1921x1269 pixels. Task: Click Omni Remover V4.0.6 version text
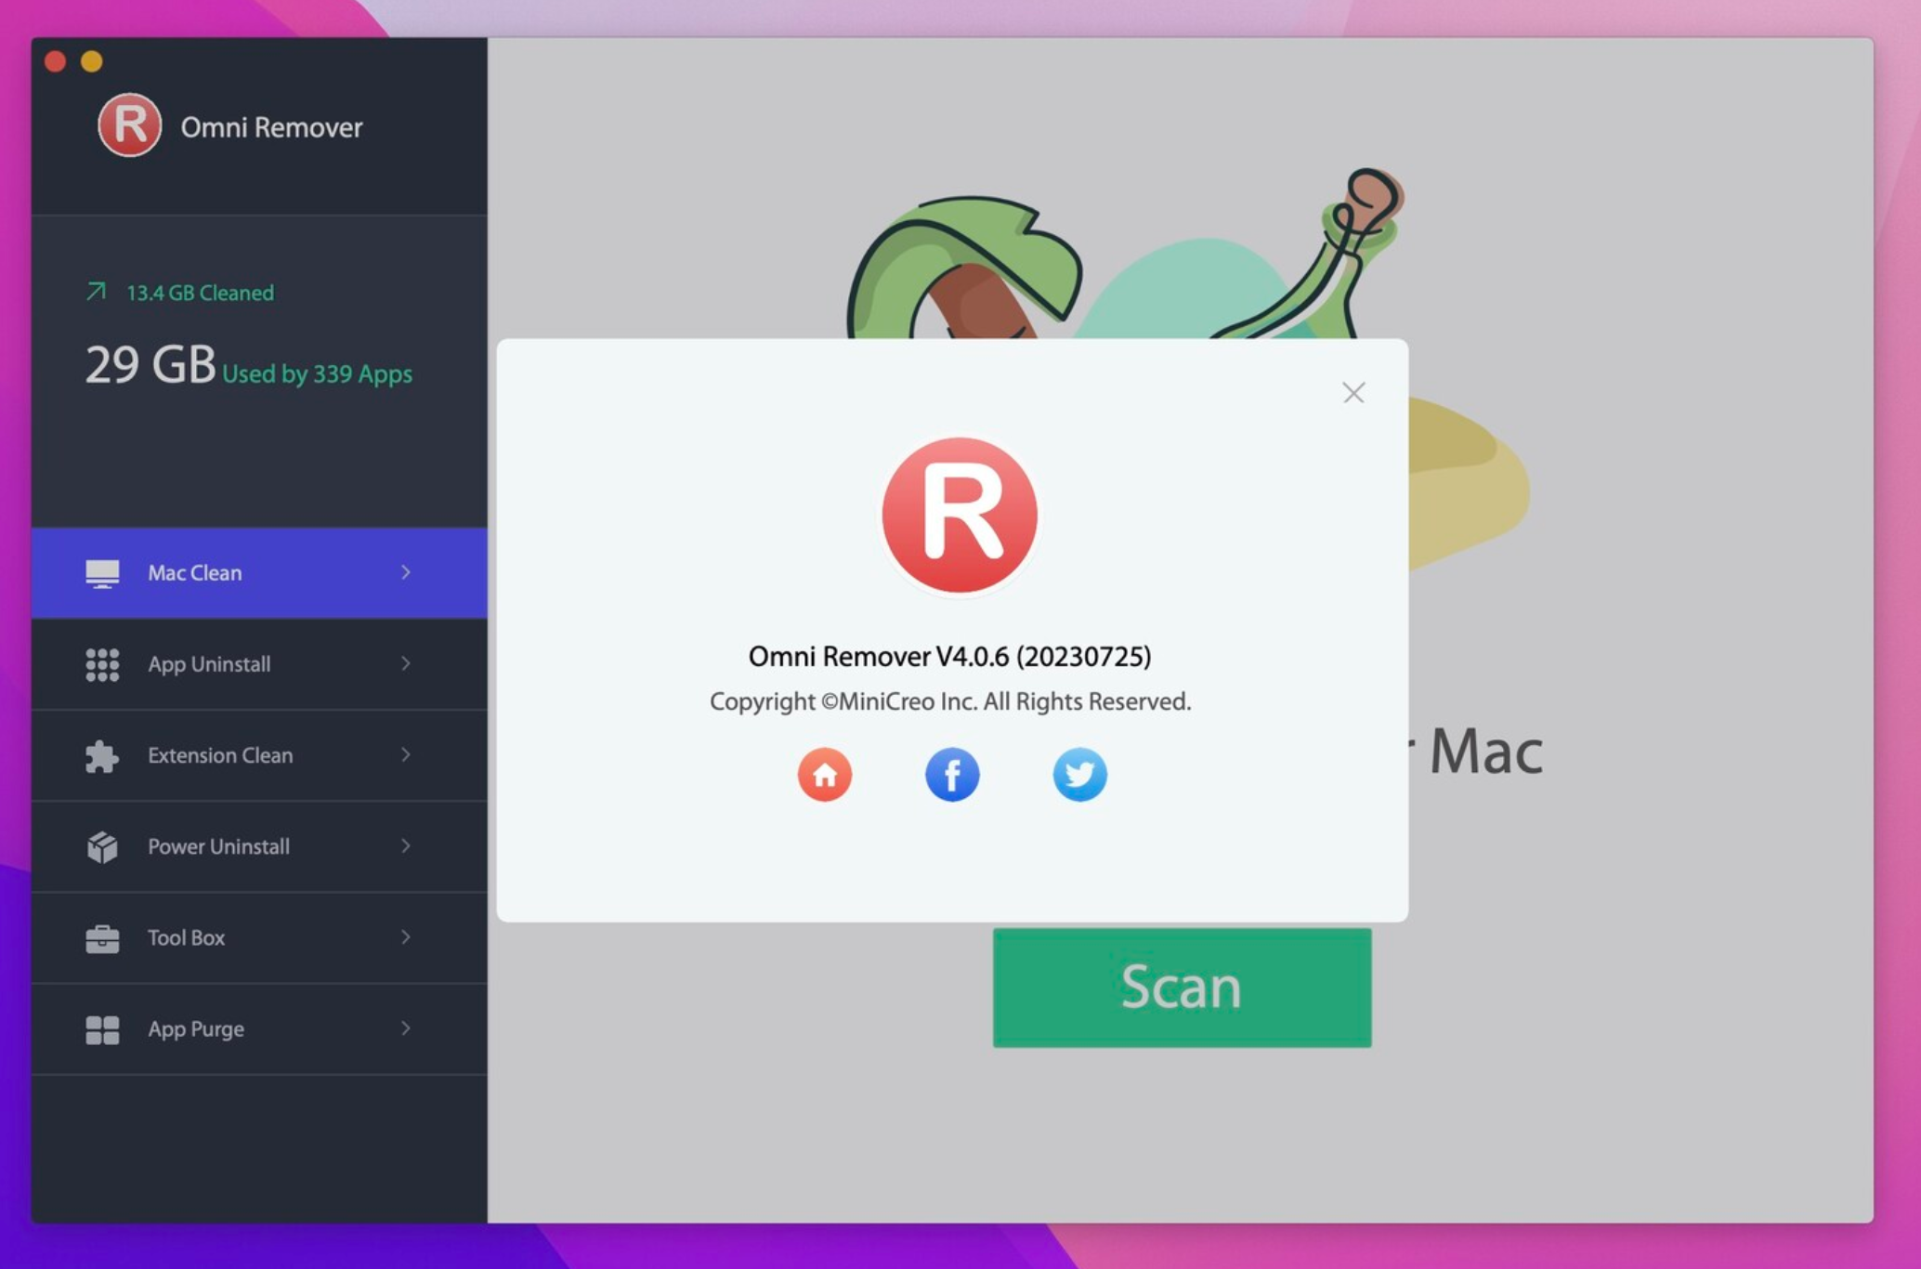tap(949, 657)
